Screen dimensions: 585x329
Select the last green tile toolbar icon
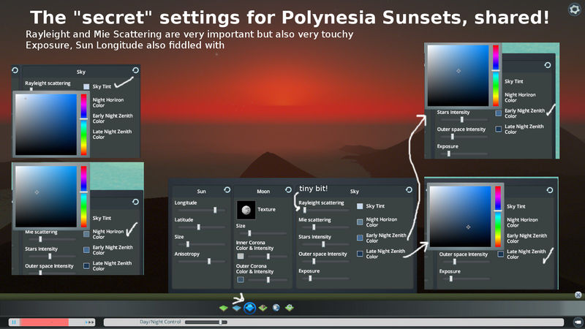click(x=290, y=308)
